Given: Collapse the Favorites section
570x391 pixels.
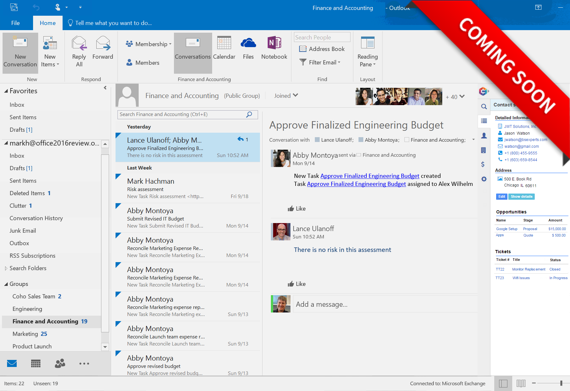Looking at the screenshot, I should click(6, 91).
